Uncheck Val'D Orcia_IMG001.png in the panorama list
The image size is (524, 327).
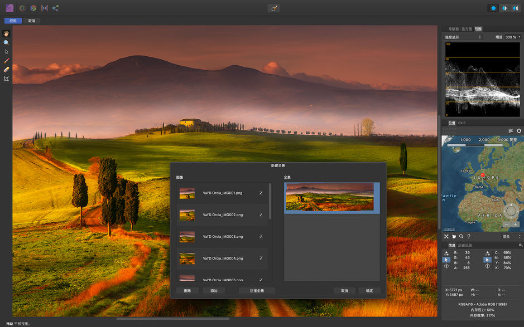260,193
